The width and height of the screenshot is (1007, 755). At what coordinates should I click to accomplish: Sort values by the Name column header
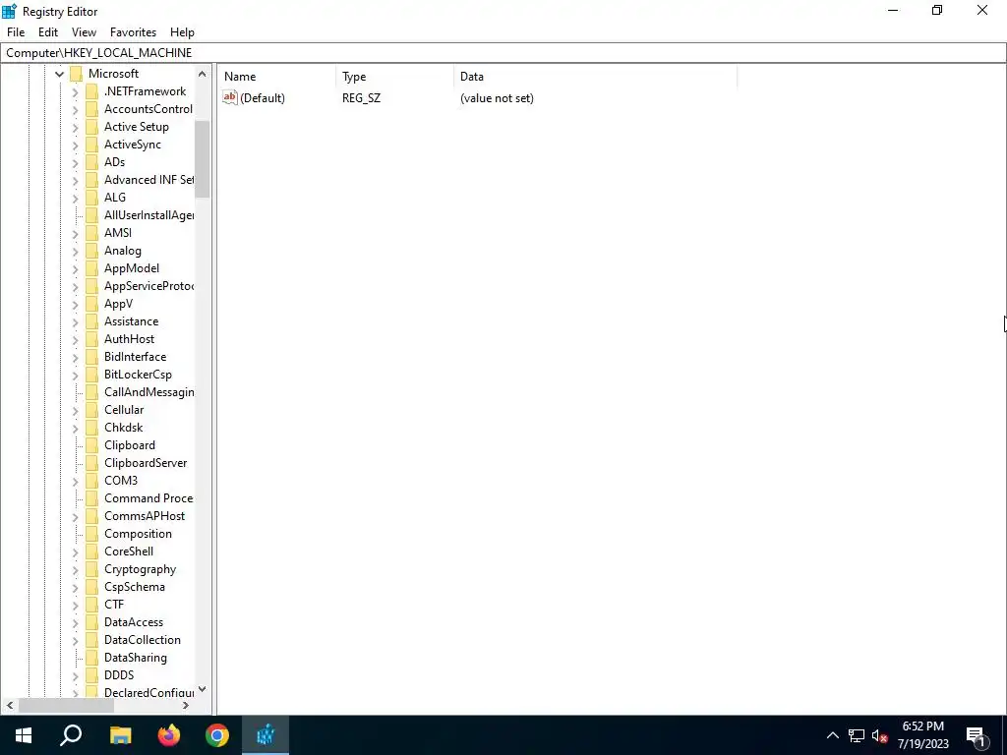coord(276,77)
